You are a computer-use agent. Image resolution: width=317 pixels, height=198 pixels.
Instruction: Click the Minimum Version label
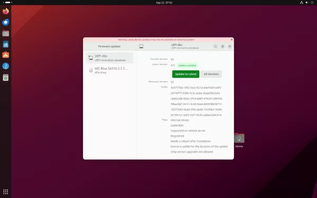coord(158,82)
